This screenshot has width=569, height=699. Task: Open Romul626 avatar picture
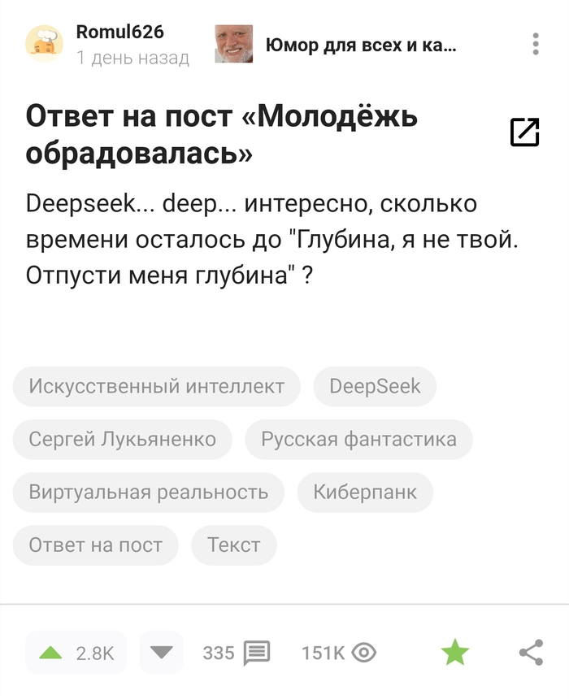tap(44, 44)
